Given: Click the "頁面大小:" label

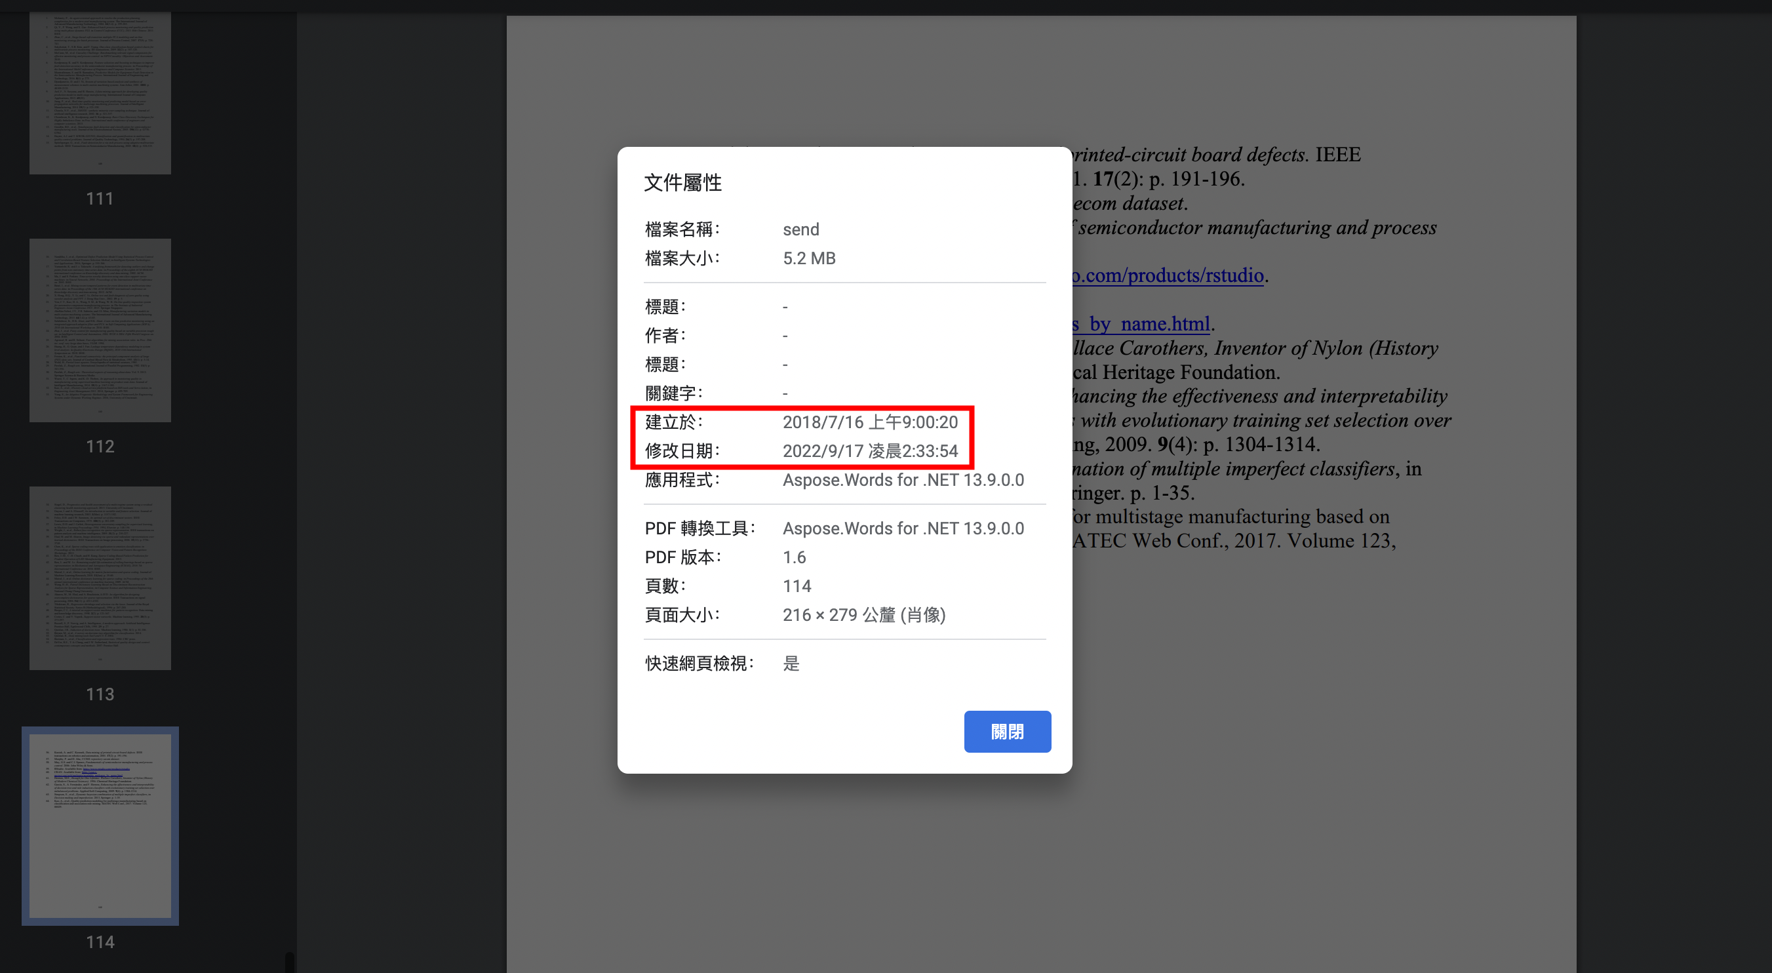Looking at the screenshot, I should [682, 614].
